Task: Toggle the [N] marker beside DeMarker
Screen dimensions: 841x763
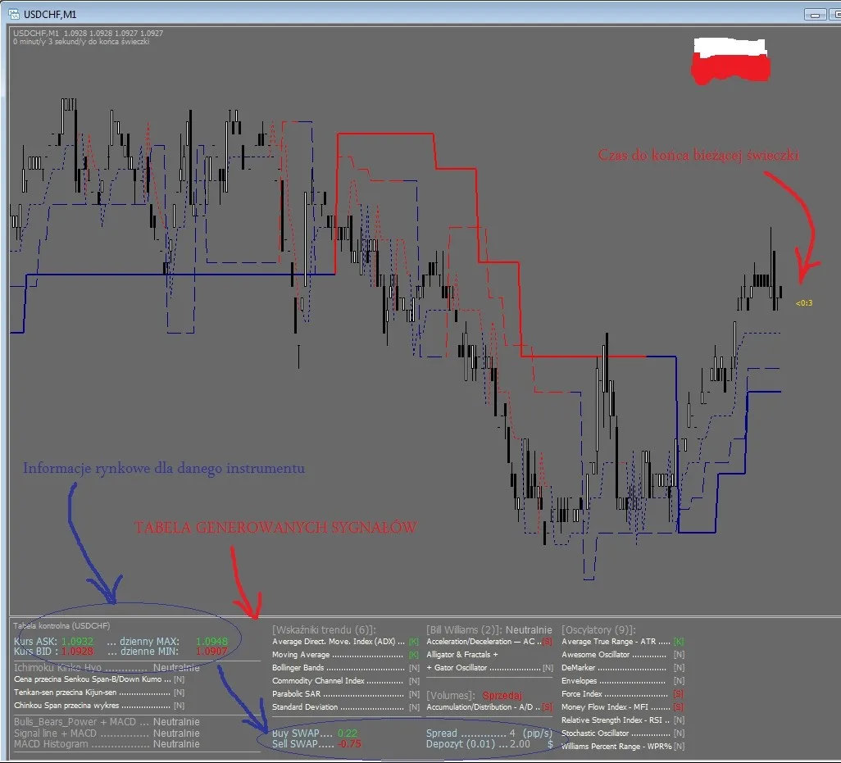Action: (677, 666)
